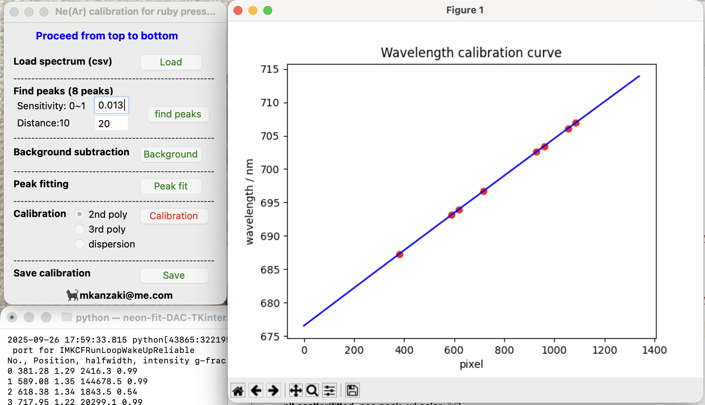Choose the 3rd poly calibration option
Screen dimensions: 705x405
[80, 229]
